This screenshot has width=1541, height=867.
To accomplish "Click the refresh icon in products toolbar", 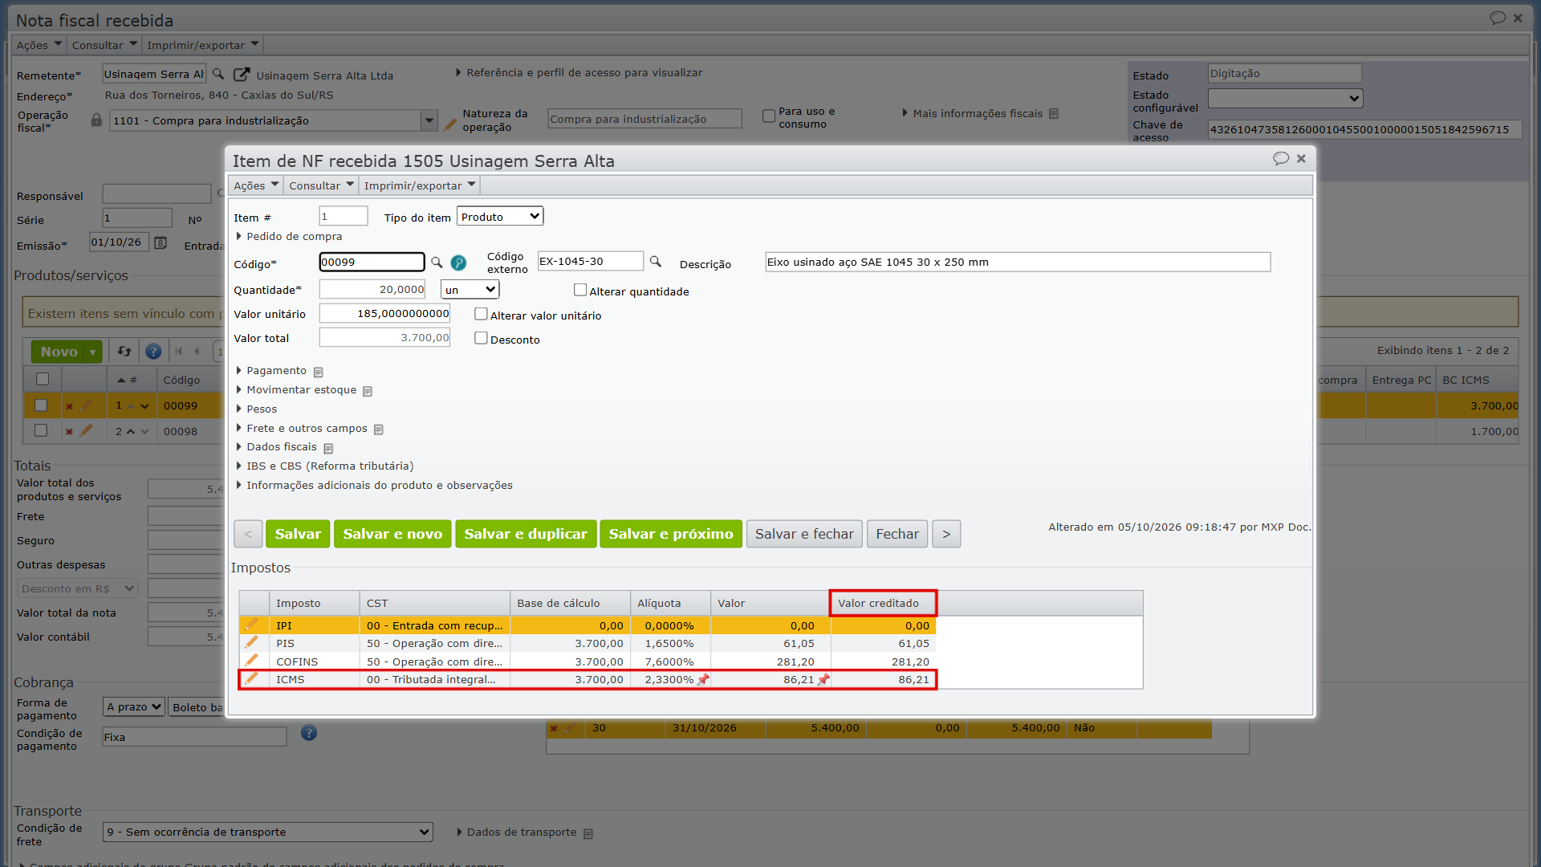I will coord(124,351).
